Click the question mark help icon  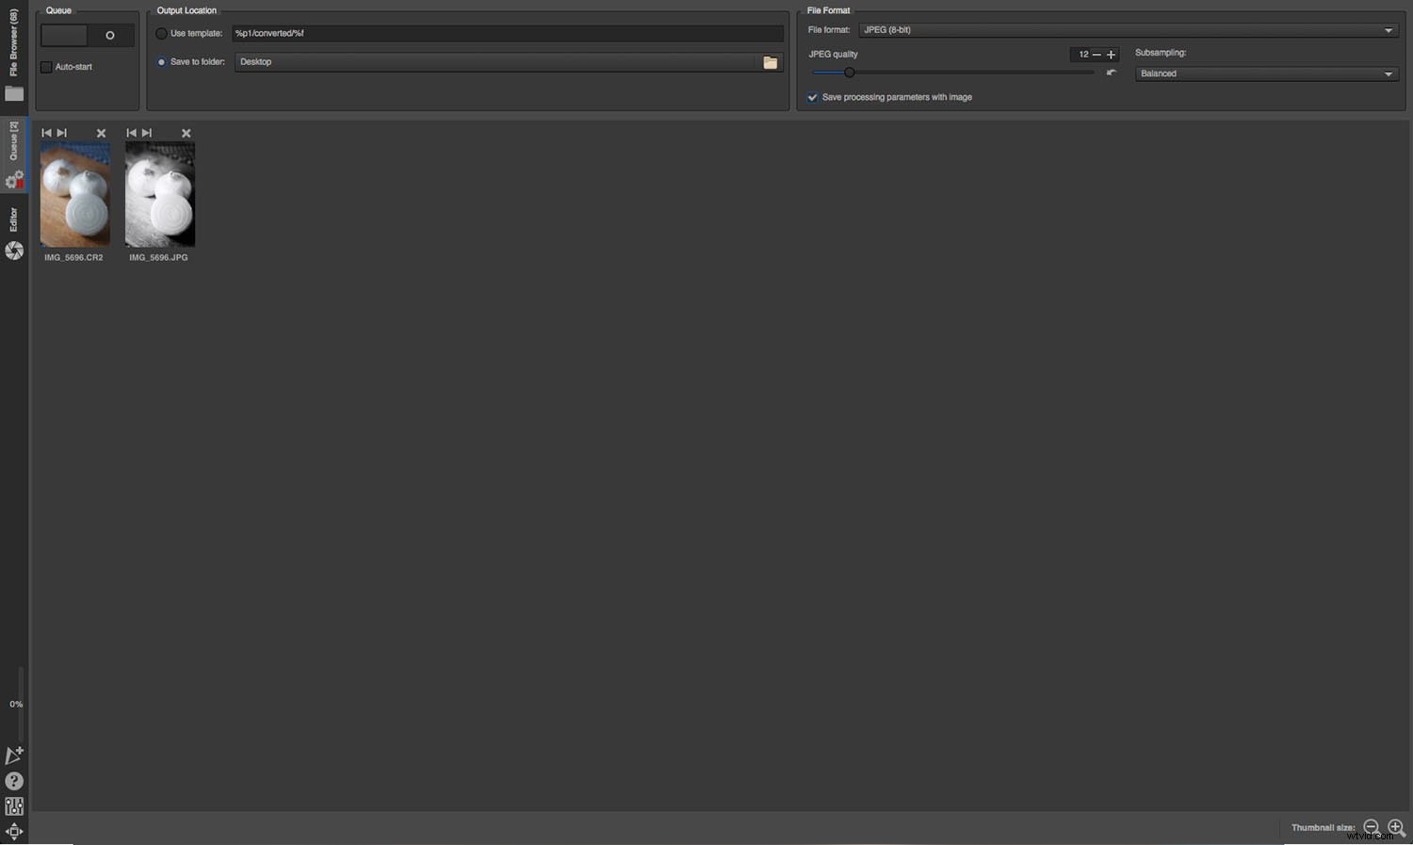[14, 781]
